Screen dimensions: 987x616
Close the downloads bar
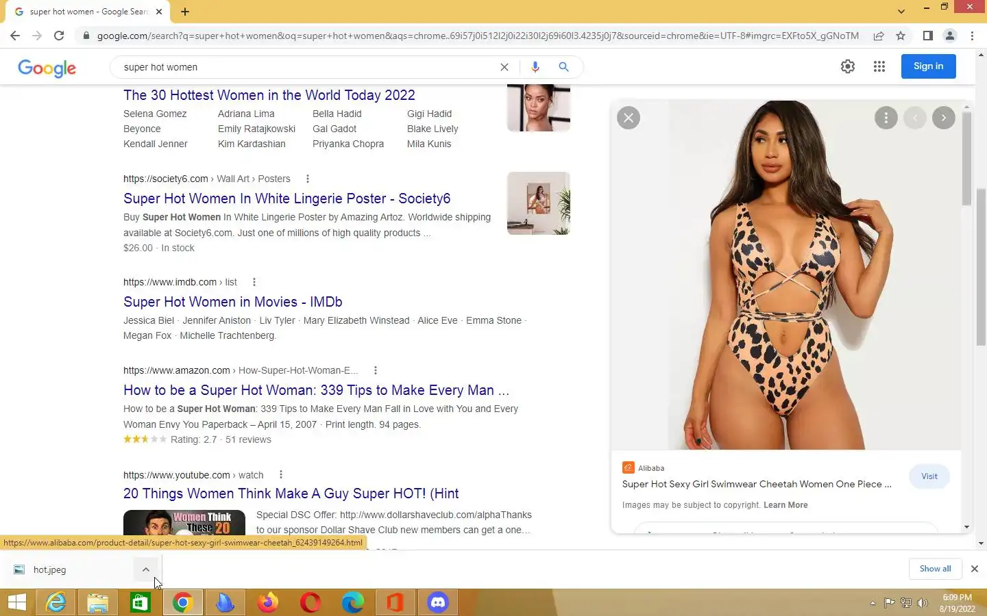pos(974,569)
